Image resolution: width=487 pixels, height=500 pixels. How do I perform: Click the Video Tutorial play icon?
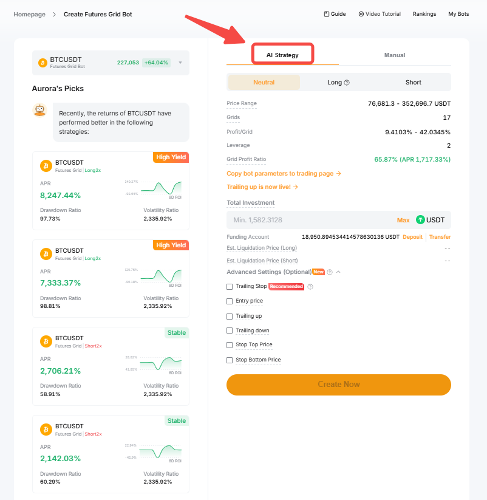[x=361, y=14]
